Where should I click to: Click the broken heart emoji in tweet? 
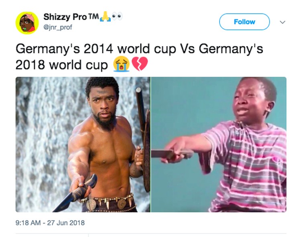(140, 64)
